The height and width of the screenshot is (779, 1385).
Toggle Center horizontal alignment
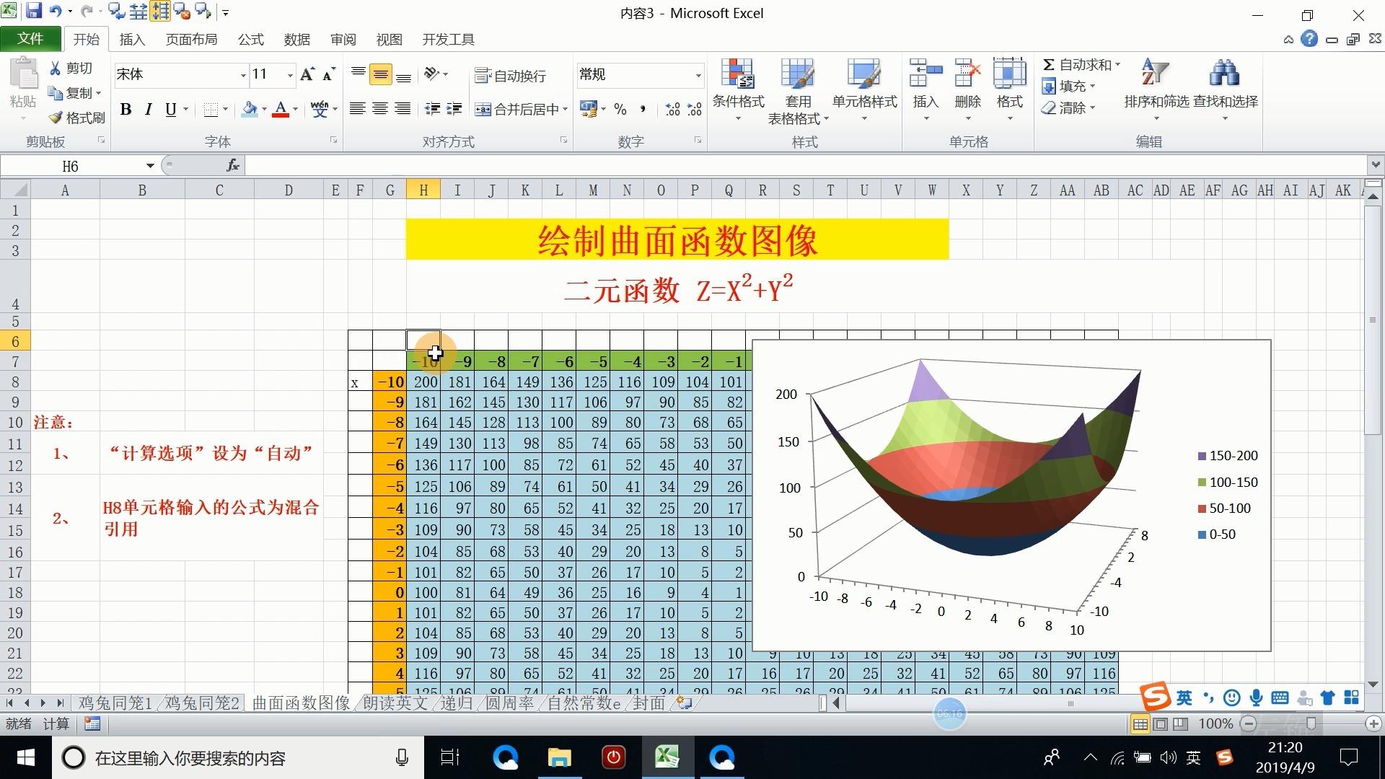380,109
